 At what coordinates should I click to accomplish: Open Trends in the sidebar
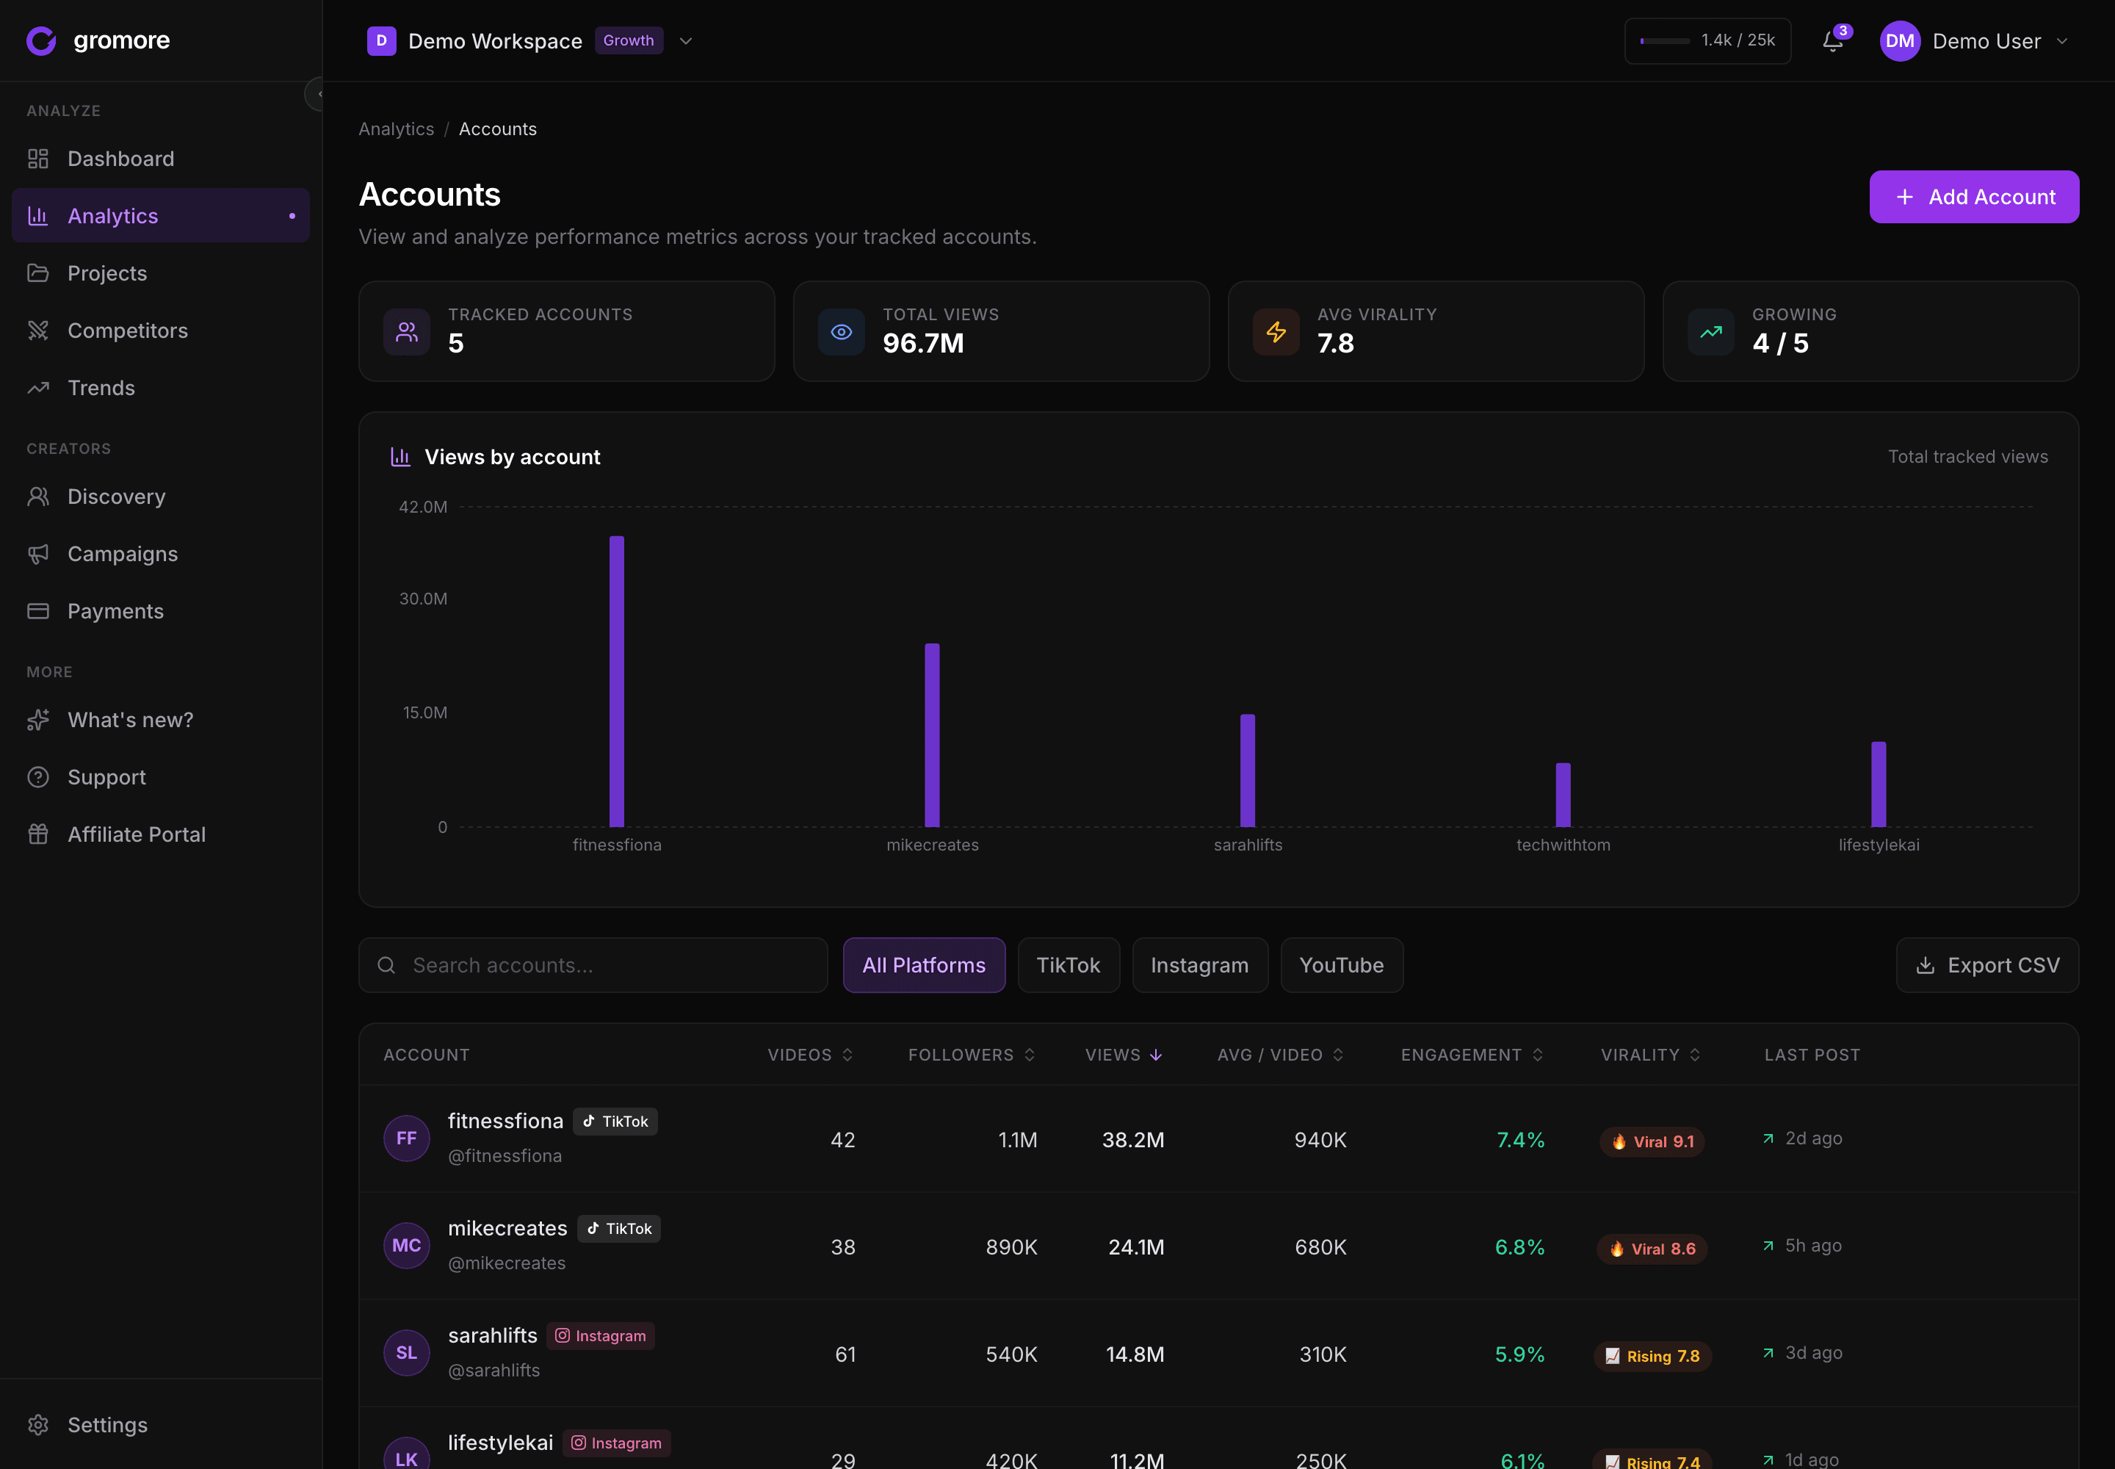[160, 388]
